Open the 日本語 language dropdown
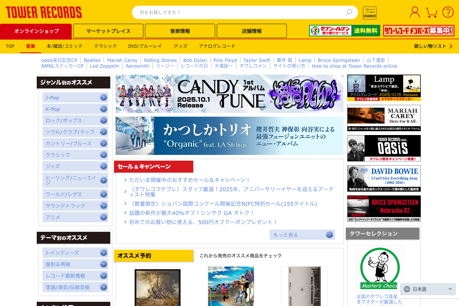459x306 pixels. [x=428, y=289]
